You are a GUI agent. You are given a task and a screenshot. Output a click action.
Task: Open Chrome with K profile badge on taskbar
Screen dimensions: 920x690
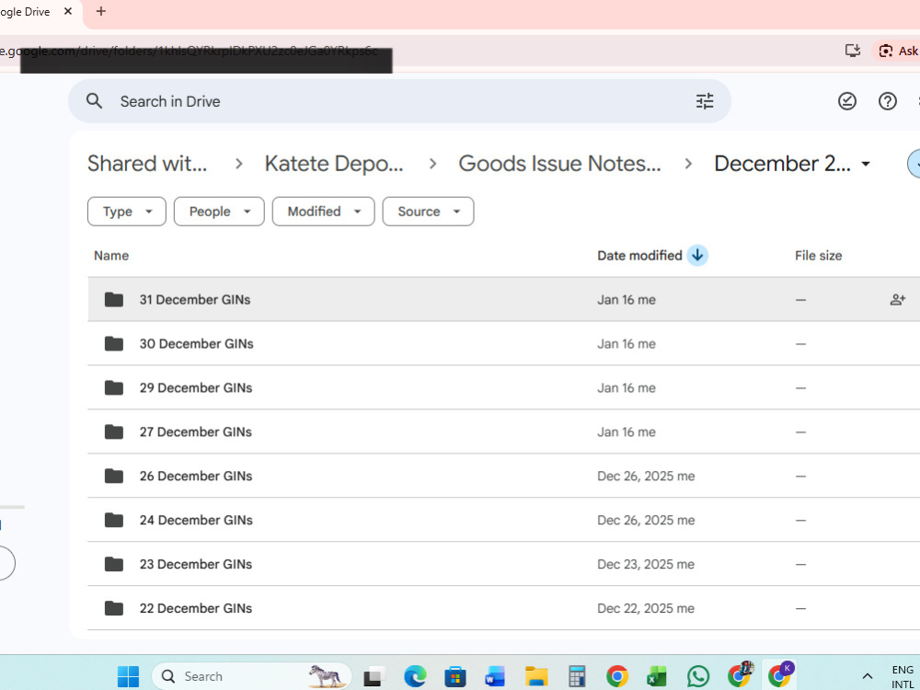click(x=780, y=675)
